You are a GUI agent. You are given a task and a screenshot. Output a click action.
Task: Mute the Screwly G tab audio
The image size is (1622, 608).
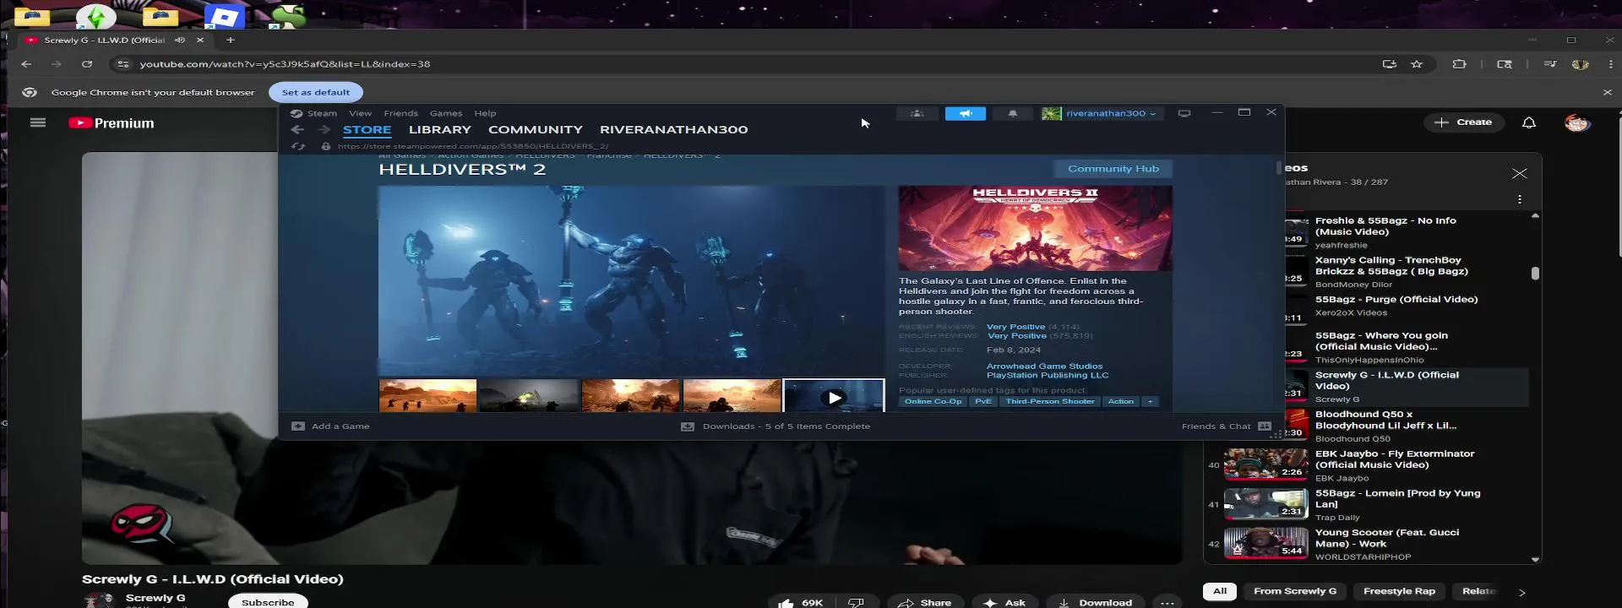[x=180, y=40]
